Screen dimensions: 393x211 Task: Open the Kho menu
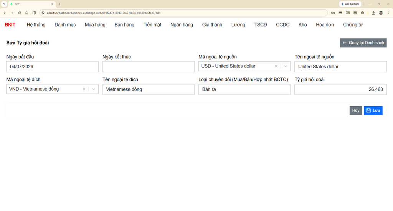point(302,25)
